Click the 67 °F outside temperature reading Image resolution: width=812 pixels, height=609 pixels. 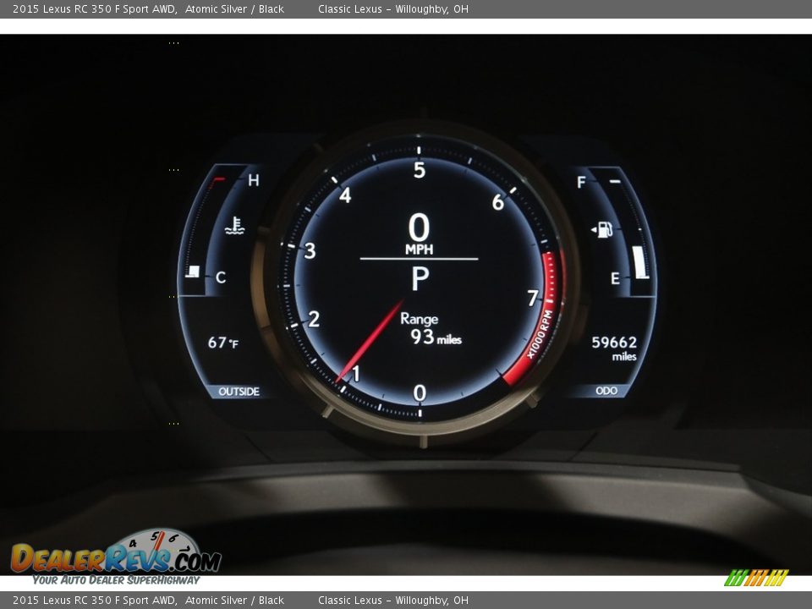[x=223, y=343]
